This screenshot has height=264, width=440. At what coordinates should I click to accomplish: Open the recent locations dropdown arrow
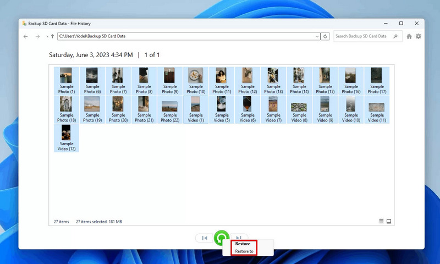[x=46, y=36]
